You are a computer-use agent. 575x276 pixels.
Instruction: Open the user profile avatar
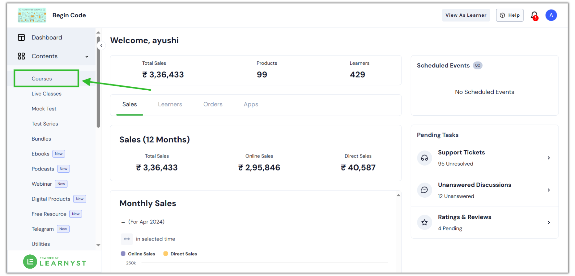pyautogui.click(x=551, y=15)
